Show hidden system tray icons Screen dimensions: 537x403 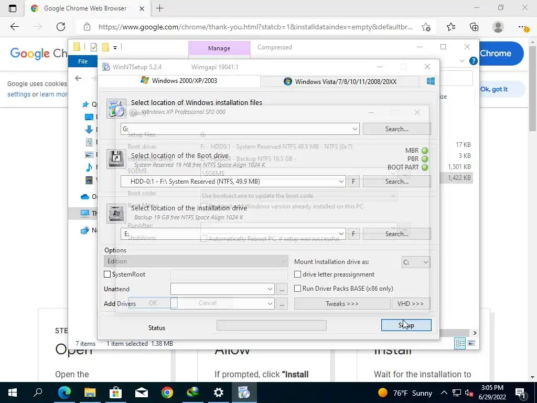click(444, 393)
